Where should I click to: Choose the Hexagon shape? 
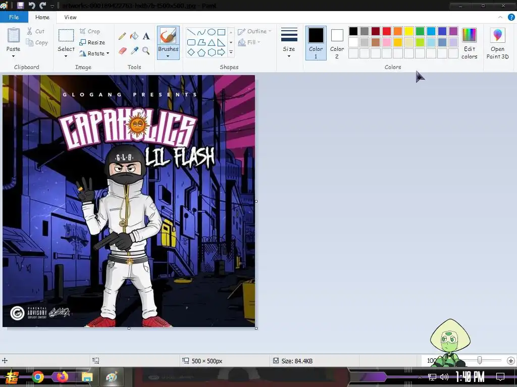(x=212, y=52)
